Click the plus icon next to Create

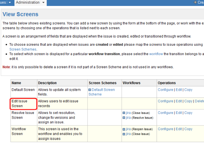tap(195, 2)
